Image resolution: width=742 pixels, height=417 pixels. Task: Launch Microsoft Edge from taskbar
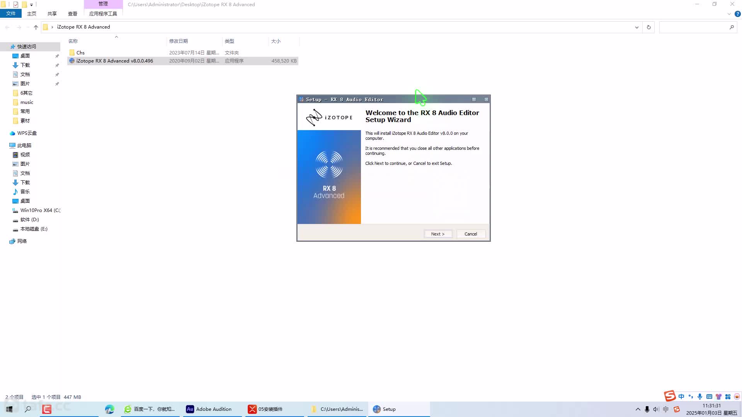click(x=109, y=409)
